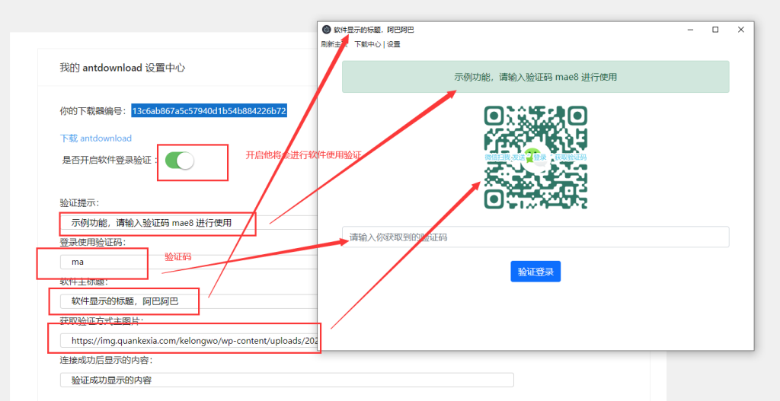Click the window title 软件显示的标题，阿巴阿巴
Viewport: 780px width, 401px height.
click(373, 30)
